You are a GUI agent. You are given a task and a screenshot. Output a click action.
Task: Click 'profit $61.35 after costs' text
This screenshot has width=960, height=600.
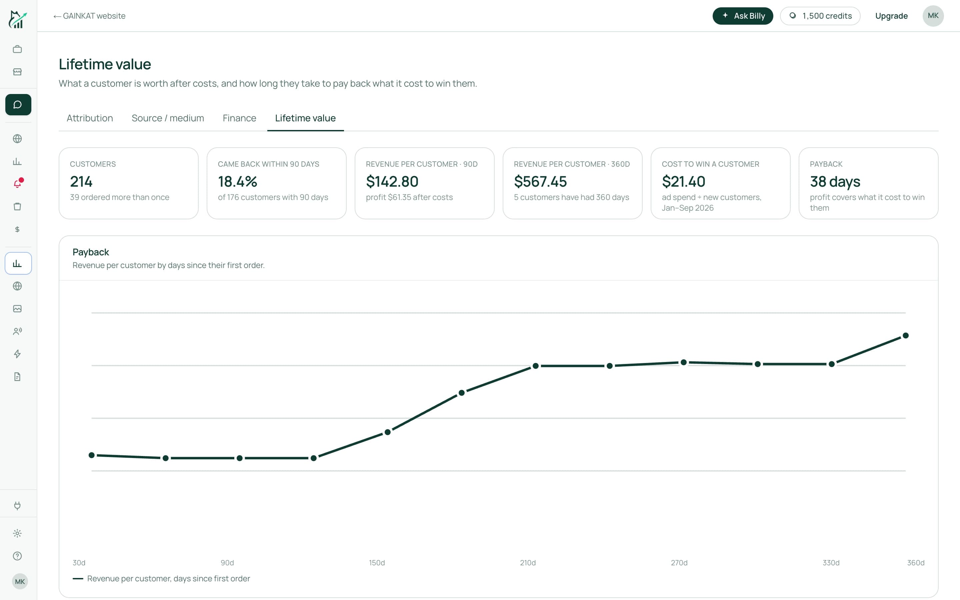[409, 197]
